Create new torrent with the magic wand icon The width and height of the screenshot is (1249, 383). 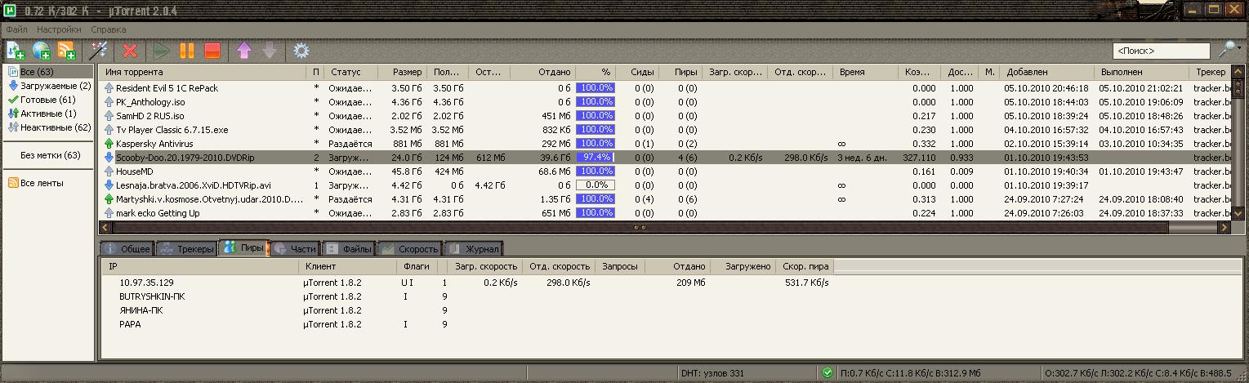pos(99,51)
